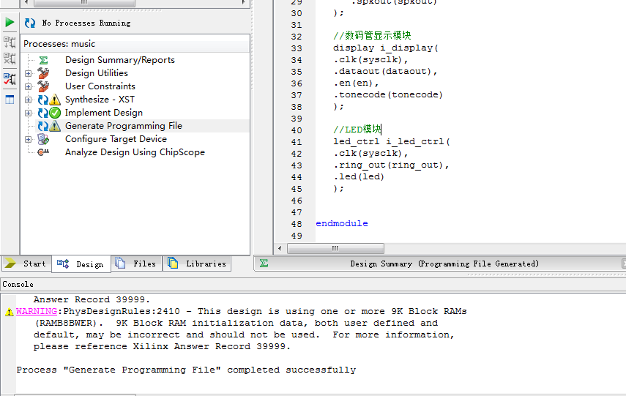This screenshot has height=396, width=626.
Task: Click the pink WARNING link in Console
Action: [36, 311]
